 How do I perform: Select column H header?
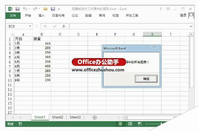point(152,34)
